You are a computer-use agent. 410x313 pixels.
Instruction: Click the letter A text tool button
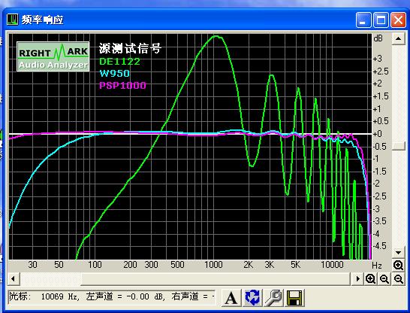(231, 297)
